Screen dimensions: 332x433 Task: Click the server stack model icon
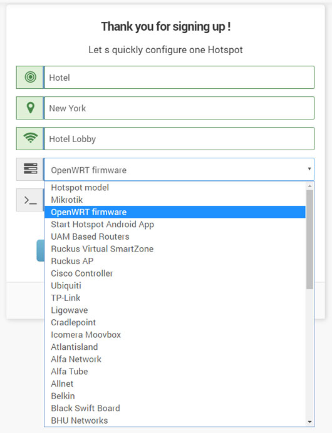[31, 169]
